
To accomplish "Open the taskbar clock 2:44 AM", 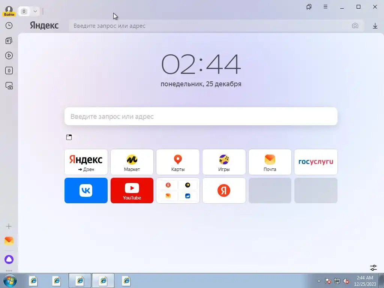I will (365, 281).
